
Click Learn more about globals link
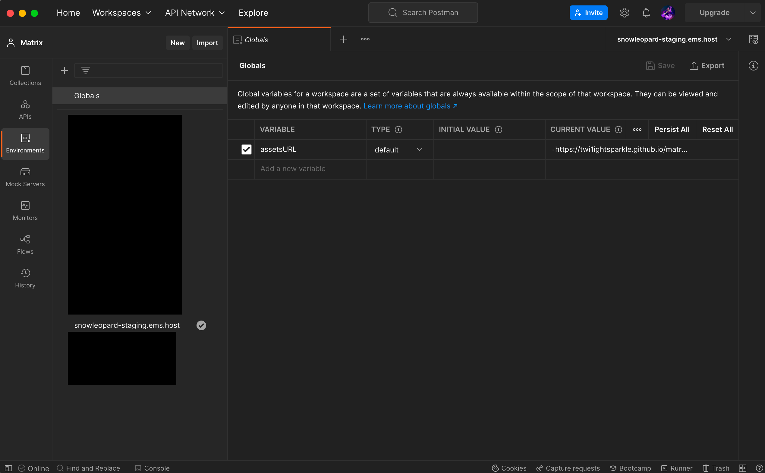pos(410,106)
